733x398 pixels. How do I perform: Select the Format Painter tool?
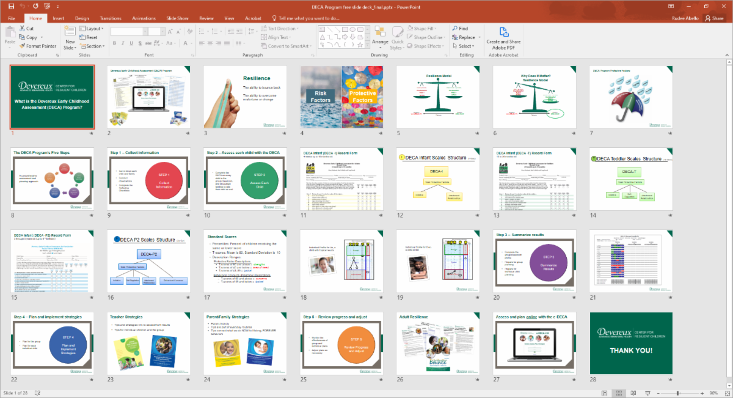coord(38,45)
